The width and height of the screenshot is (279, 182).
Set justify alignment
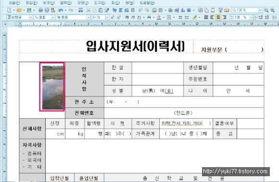pos(206,17)
